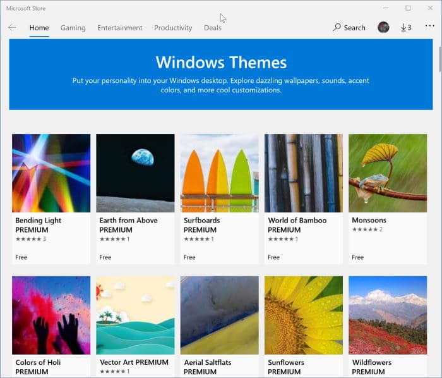Minimize the Microsoft Store window
Screen dimensions: 442x378
click(x=386, y=8)
